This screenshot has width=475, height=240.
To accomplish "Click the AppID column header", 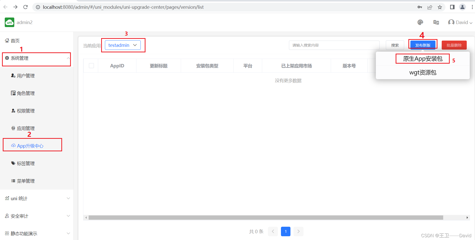I will point(117,66).
